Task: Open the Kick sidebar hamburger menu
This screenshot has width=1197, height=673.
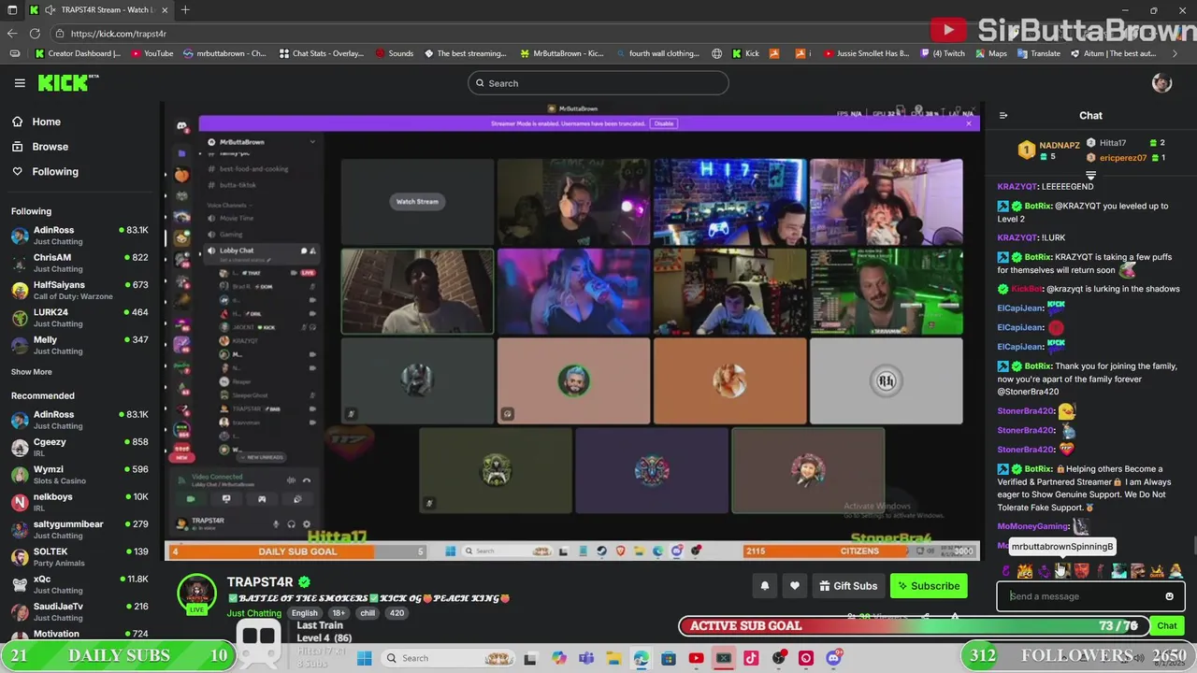Action: pyautogui.click(x=20, y=83)
